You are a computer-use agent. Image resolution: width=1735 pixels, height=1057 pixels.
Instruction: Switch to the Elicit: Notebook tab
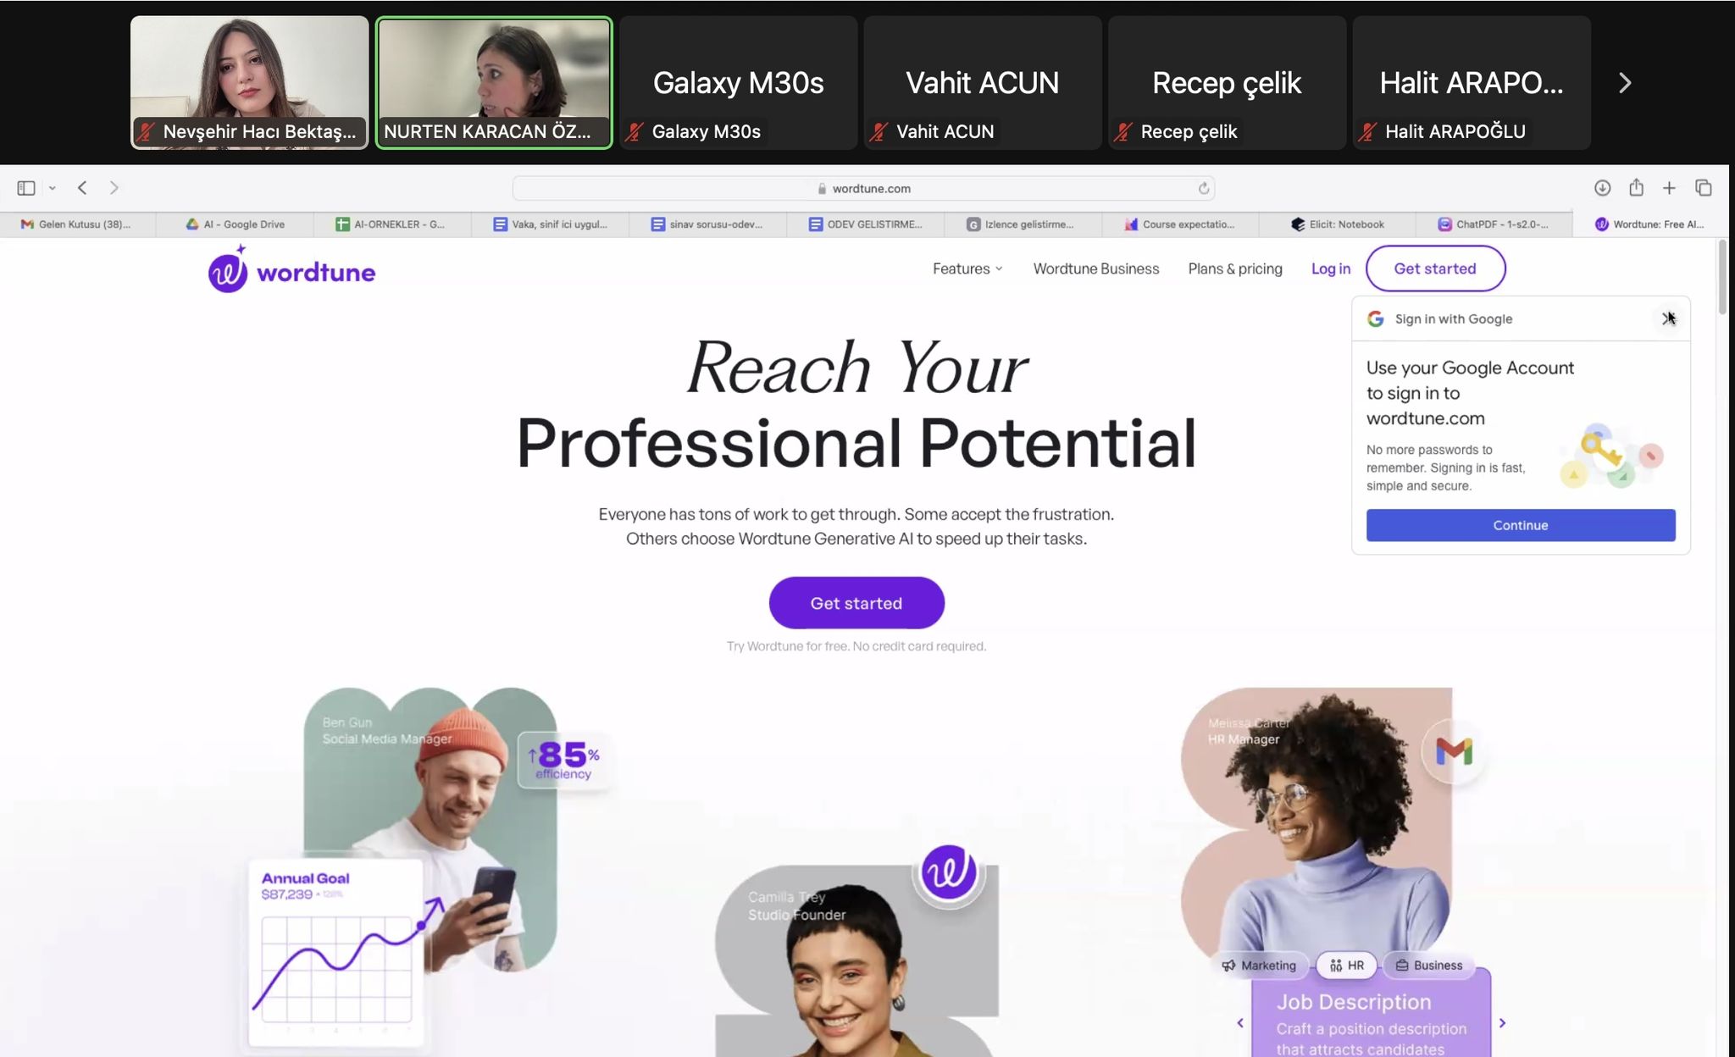(1337, 224)
